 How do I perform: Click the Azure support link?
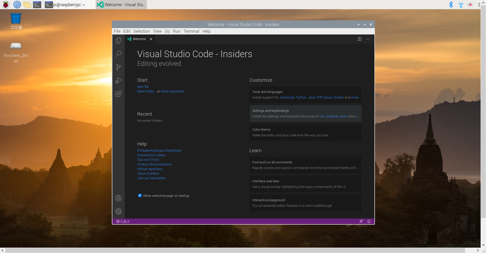pyautogui.click(x=328, y=97)
